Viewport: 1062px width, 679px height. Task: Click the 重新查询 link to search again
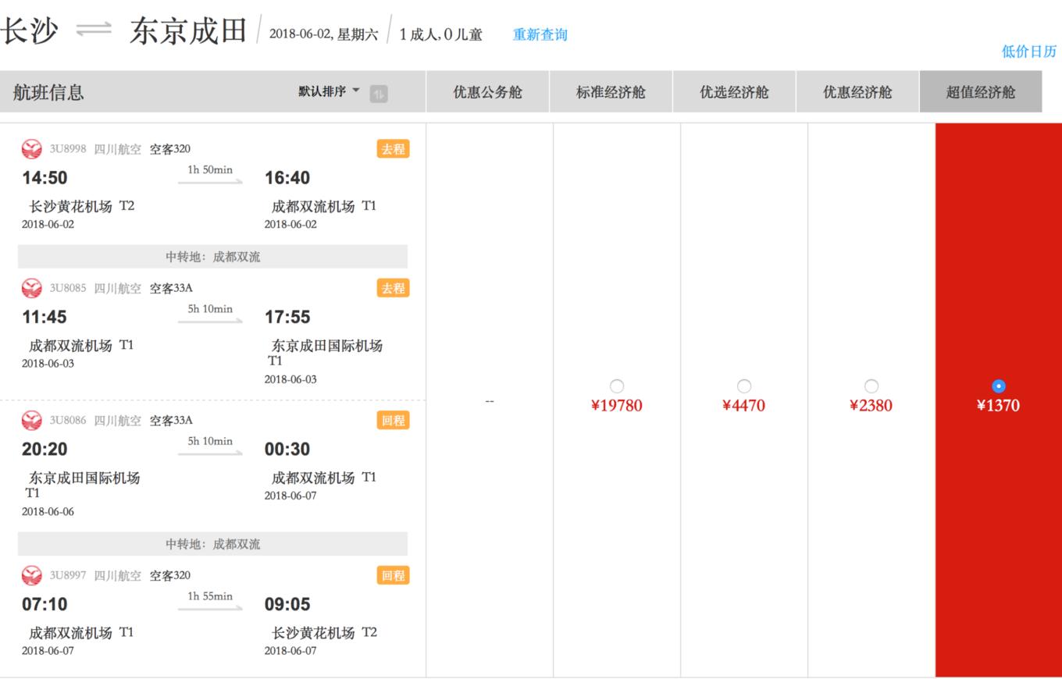coord(538,34)
